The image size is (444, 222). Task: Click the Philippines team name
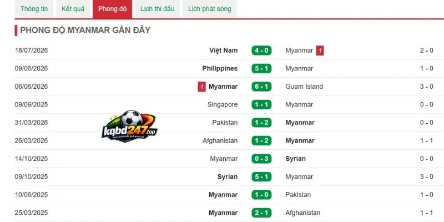220,68
